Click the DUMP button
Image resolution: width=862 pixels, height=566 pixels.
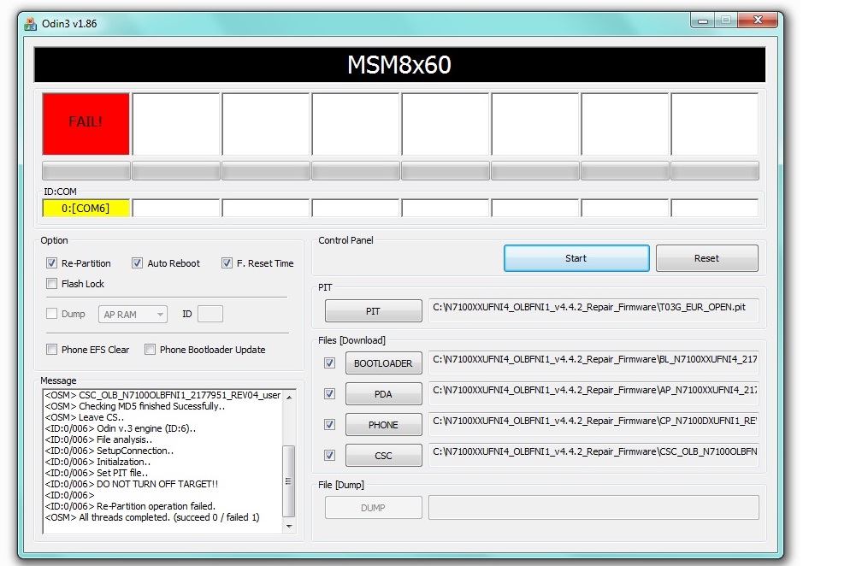coord(373,508)
